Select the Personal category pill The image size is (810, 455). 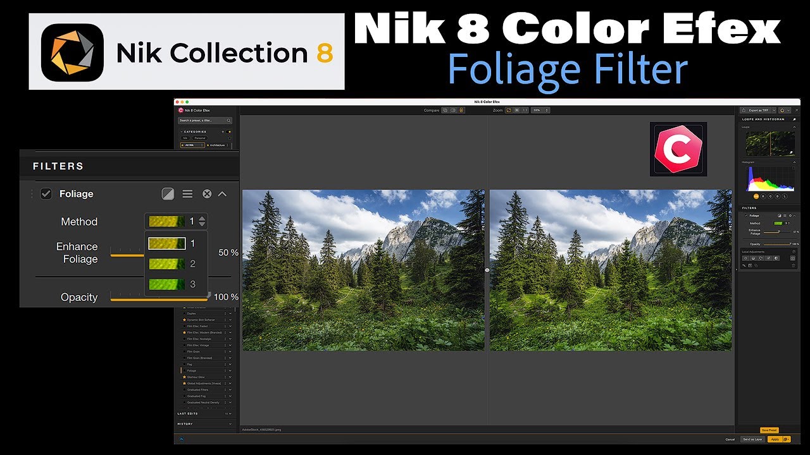click(200, 138)
